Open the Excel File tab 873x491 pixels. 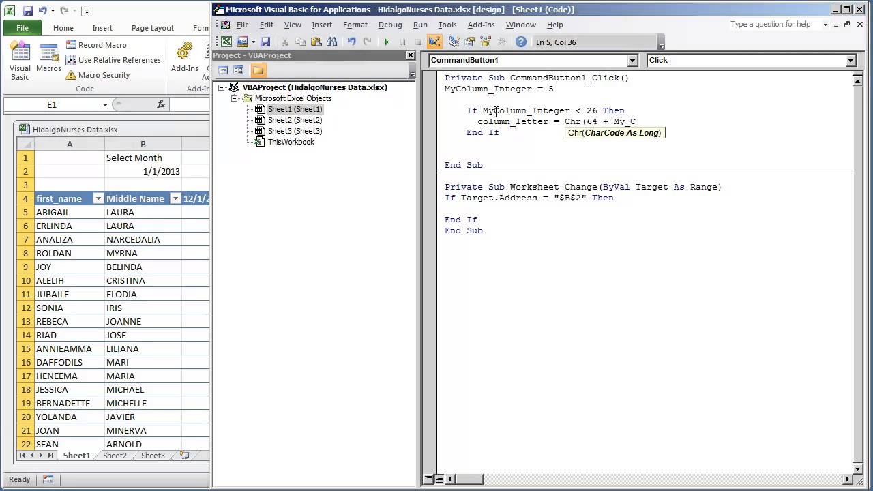point(23,28)
